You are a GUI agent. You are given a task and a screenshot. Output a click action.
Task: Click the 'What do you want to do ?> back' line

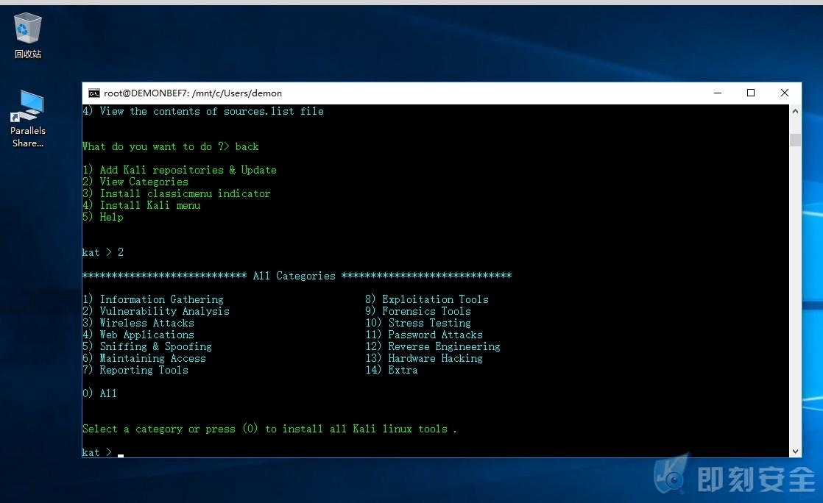point(171,147)
